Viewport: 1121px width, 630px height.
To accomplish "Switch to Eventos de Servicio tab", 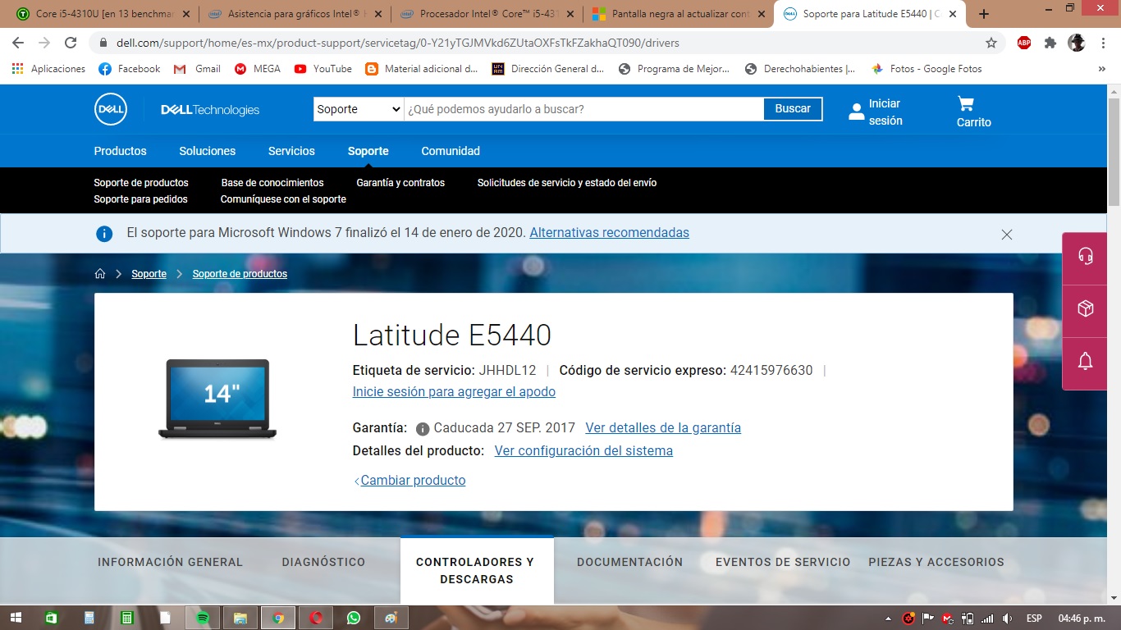I will pyautogui.click(x=783, y=562).
